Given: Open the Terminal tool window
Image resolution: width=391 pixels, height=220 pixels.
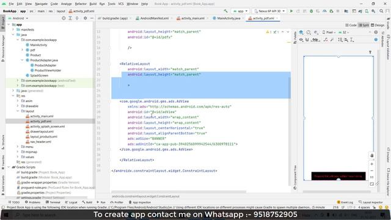Looking at the screenshot, I should tap(53, 202).
